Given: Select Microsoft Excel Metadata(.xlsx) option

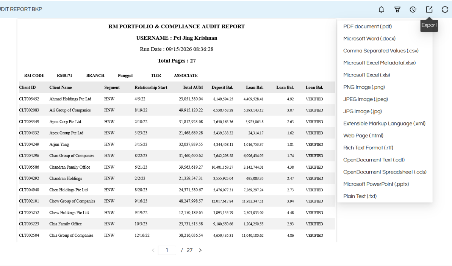Looking at the screenshot, I should click(x=379, y=63).
